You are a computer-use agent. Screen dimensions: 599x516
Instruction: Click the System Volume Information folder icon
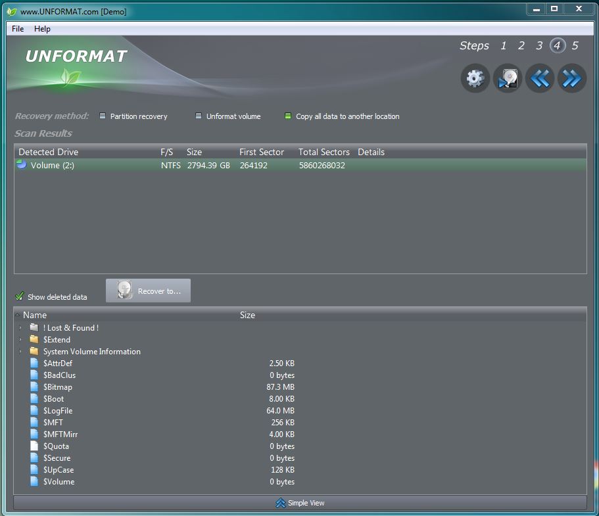click(34, 351)
